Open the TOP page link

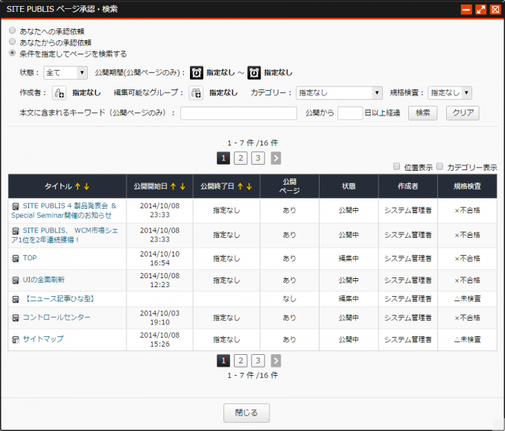pyautogui.click(x=30, y=258)
